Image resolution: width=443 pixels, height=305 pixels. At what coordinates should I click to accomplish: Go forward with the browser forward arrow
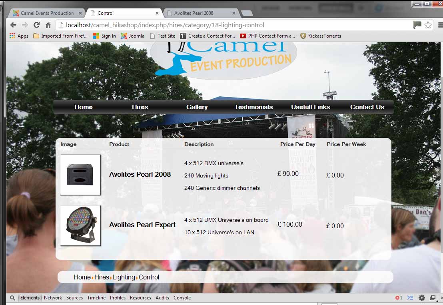point(25,25)
